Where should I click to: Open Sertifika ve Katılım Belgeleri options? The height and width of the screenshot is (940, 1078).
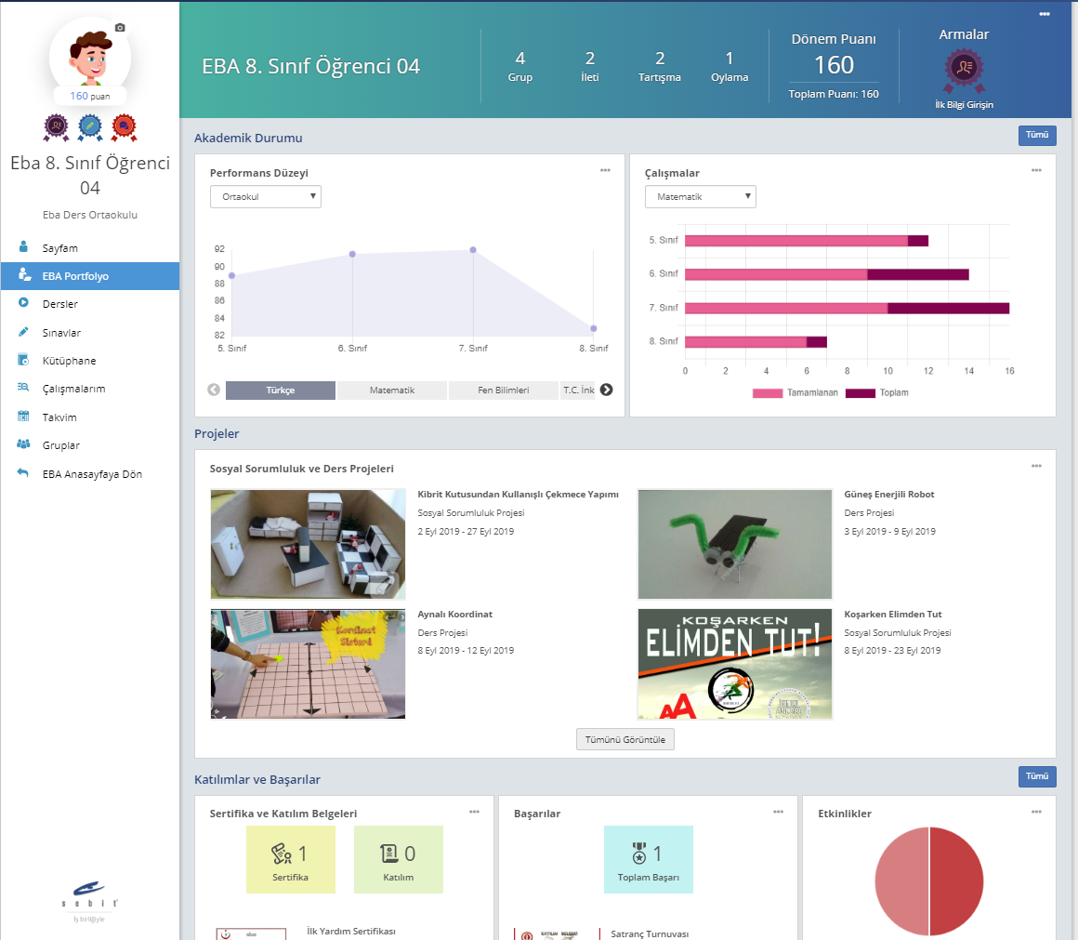tap(474, 812)
